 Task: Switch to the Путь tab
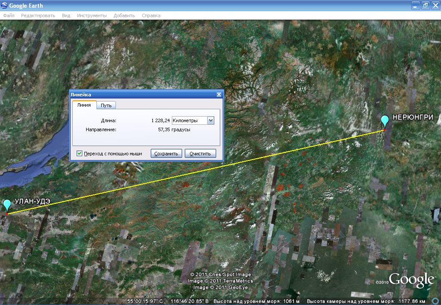[x=106, y=105]
